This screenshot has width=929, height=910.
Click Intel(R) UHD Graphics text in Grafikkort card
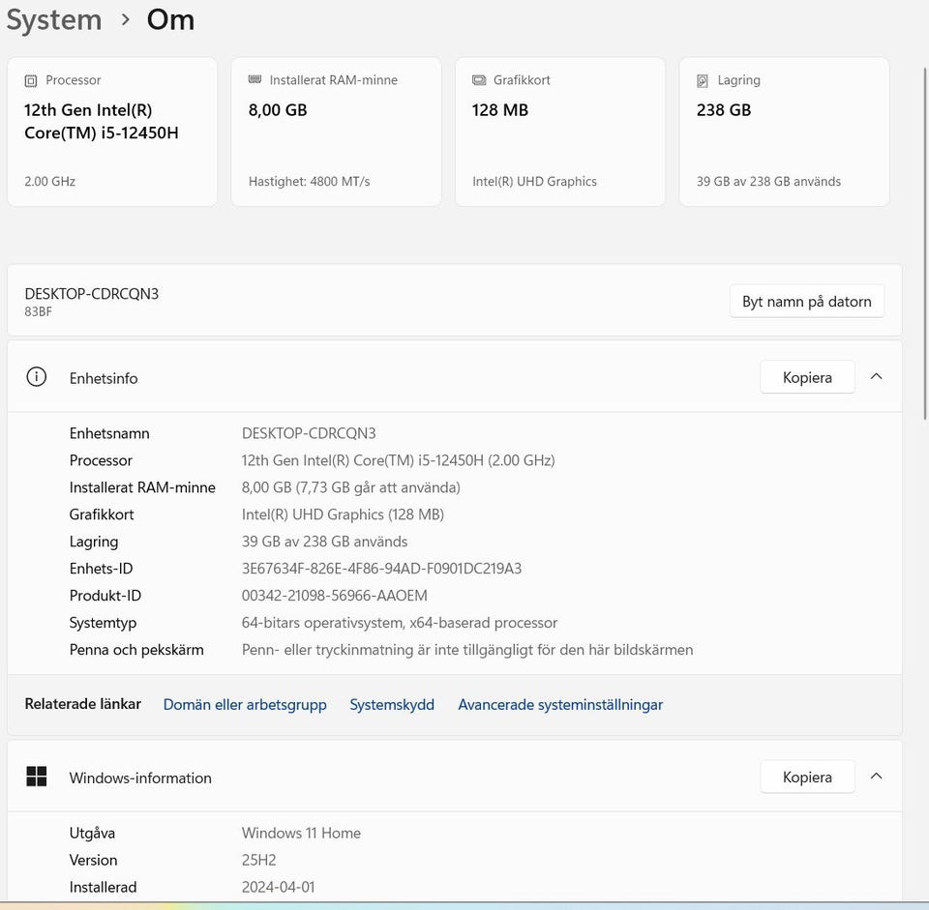click(534, 181)
